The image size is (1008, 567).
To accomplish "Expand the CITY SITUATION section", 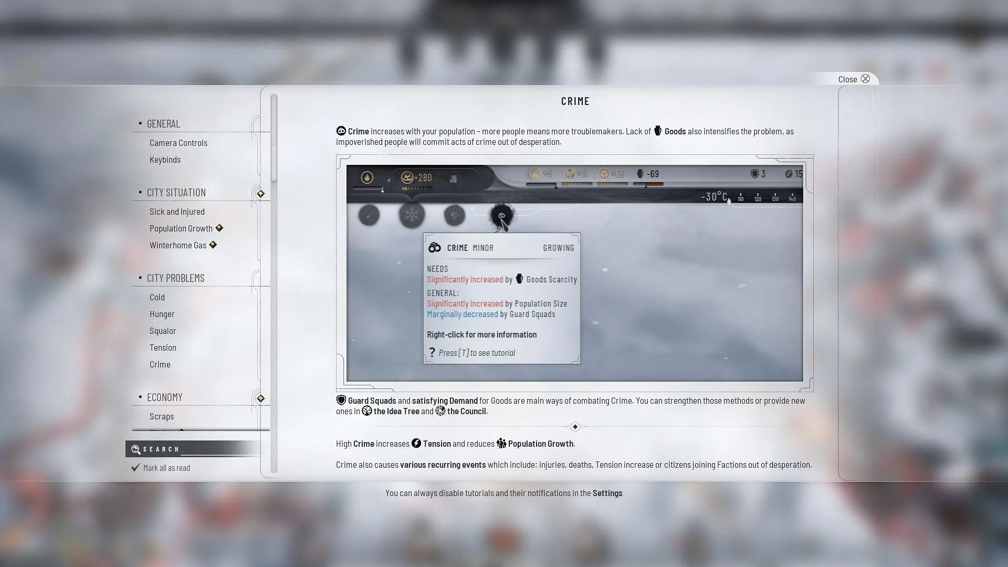I will (176, 192).
